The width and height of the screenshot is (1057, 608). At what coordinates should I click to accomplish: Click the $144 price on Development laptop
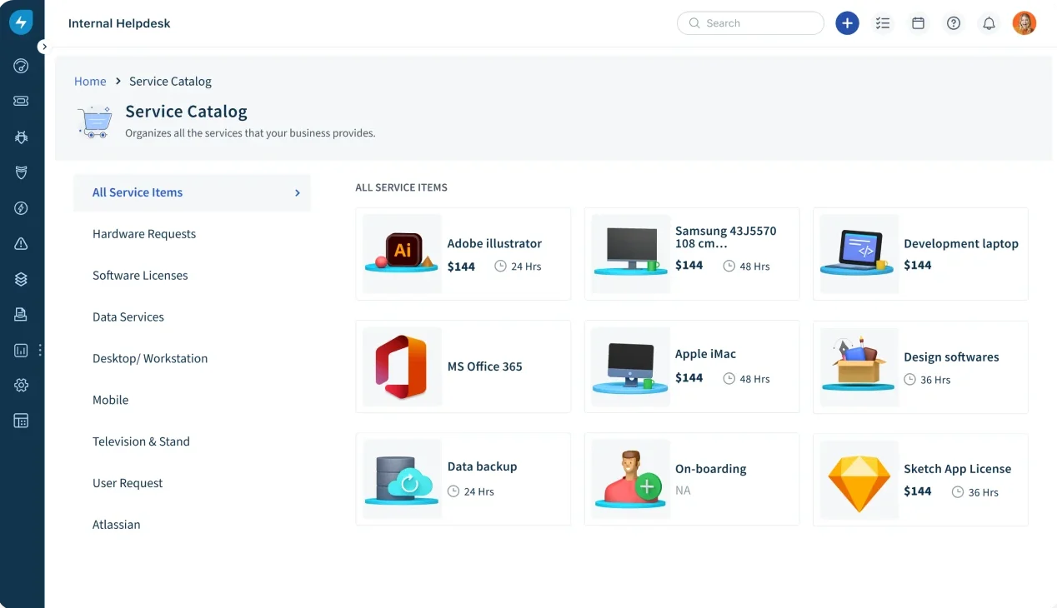918,265
